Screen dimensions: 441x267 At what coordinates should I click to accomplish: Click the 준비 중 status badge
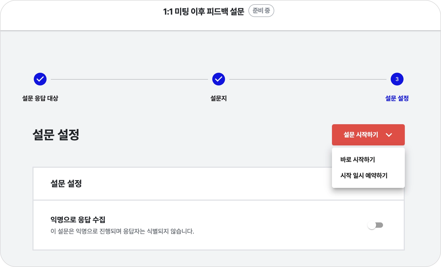tap(261, 11)
